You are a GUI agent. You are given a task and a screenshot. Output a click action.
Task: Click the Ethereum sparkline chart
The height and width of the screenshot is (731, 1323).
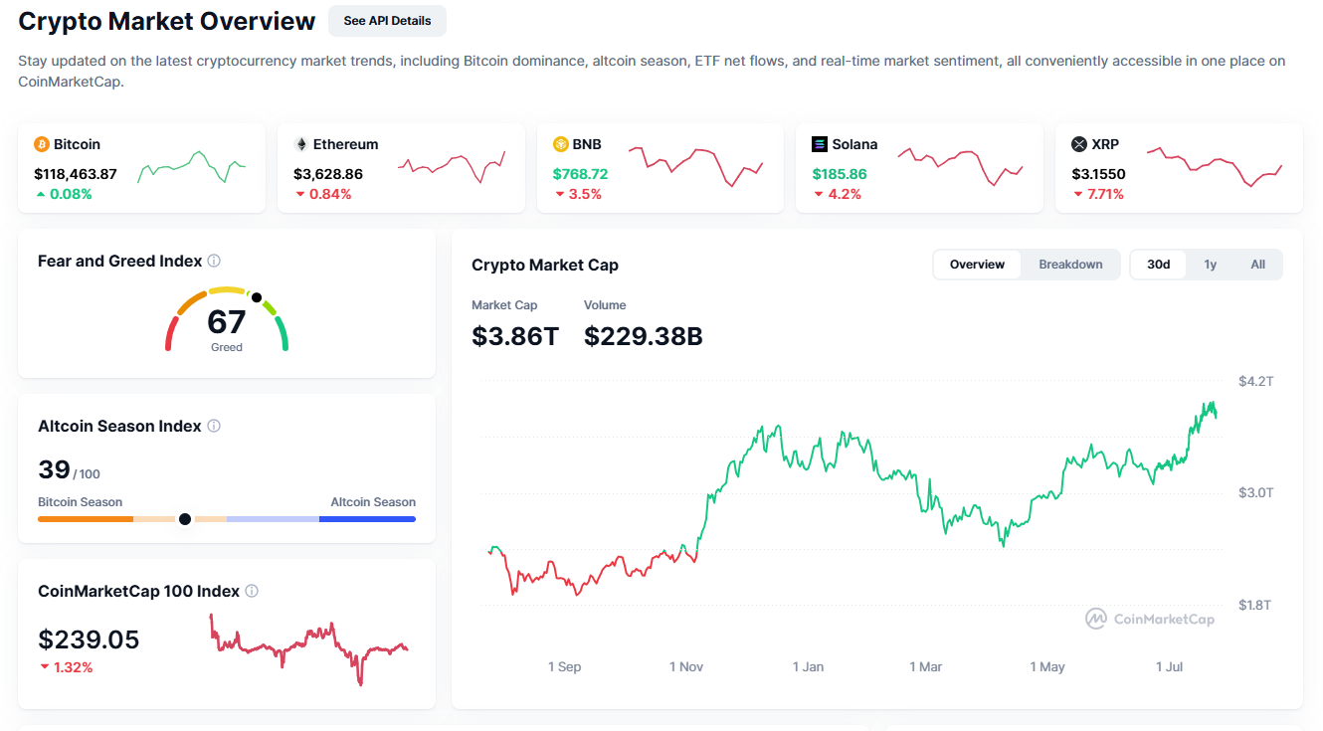pyautogui.click(x=452, y=167)
